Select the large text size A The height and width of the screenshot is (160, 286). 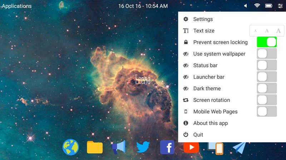pos(278,31)
